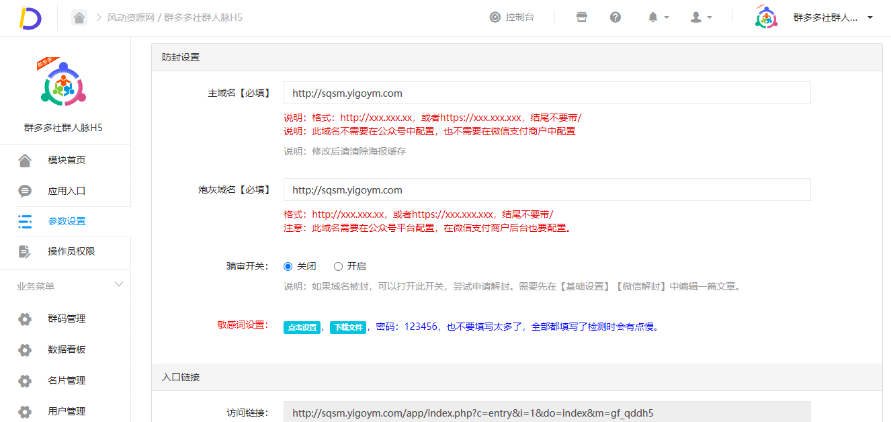Select 用户管理 from the sidebar
The image size is (891, 422).
pyautogui.click(x=25, y=411)
